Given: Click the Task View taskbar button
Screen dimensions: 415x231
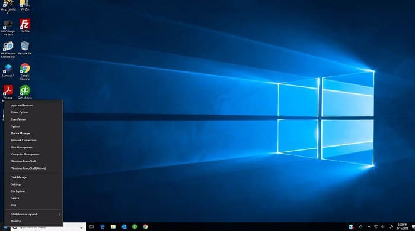Looking at the screenshot, I should [x=91, y=226].
